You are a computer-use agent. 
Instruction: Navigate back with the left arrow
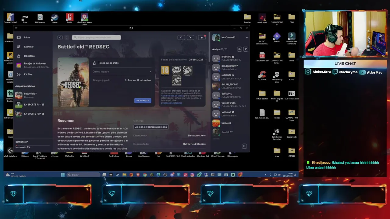[60, 37]
